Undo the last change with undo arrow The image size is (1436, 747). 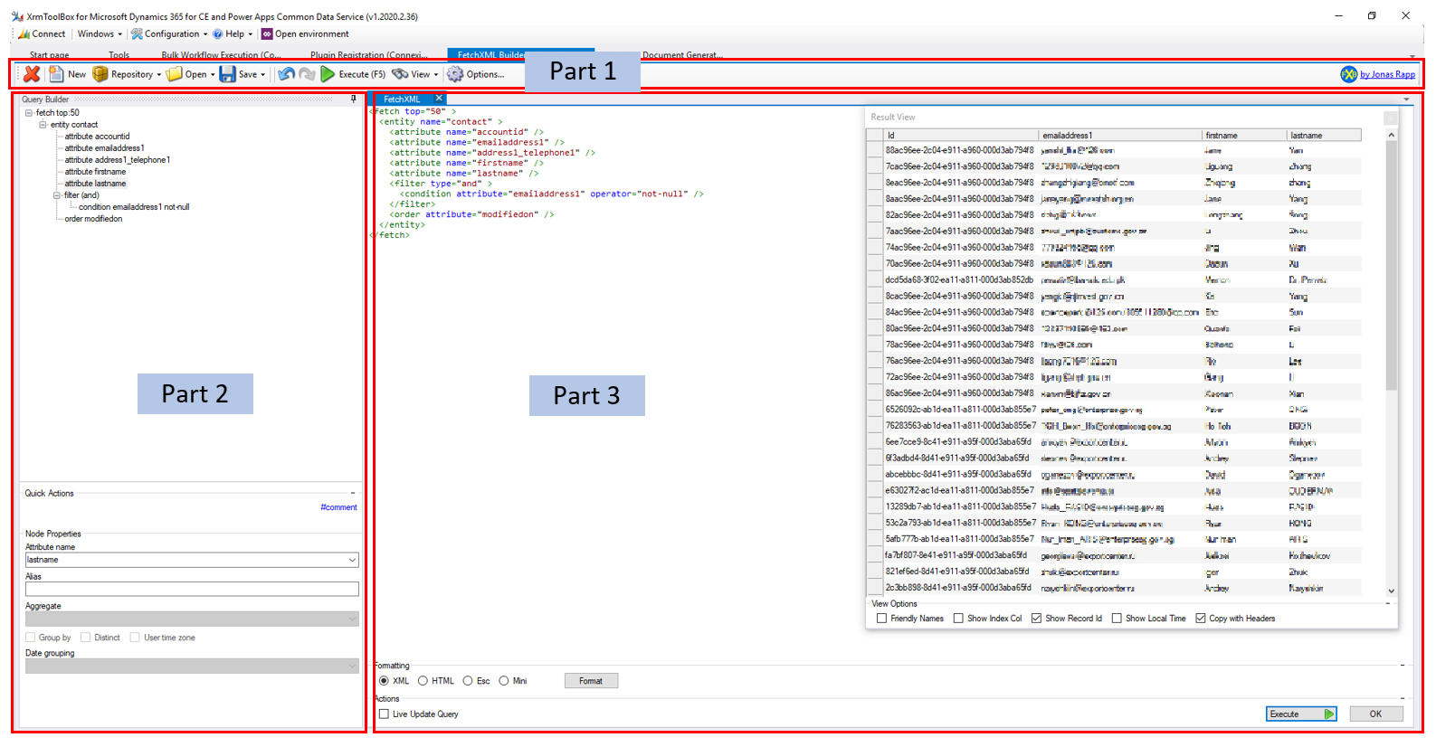point(286,74)
